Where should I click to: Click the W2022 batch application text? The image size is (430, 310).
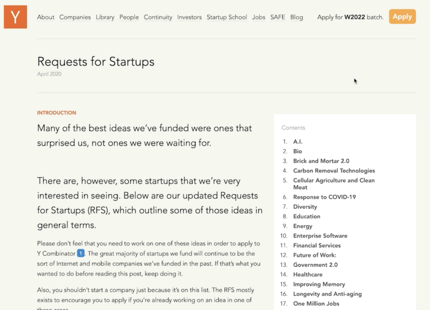[x=351, y=17]
